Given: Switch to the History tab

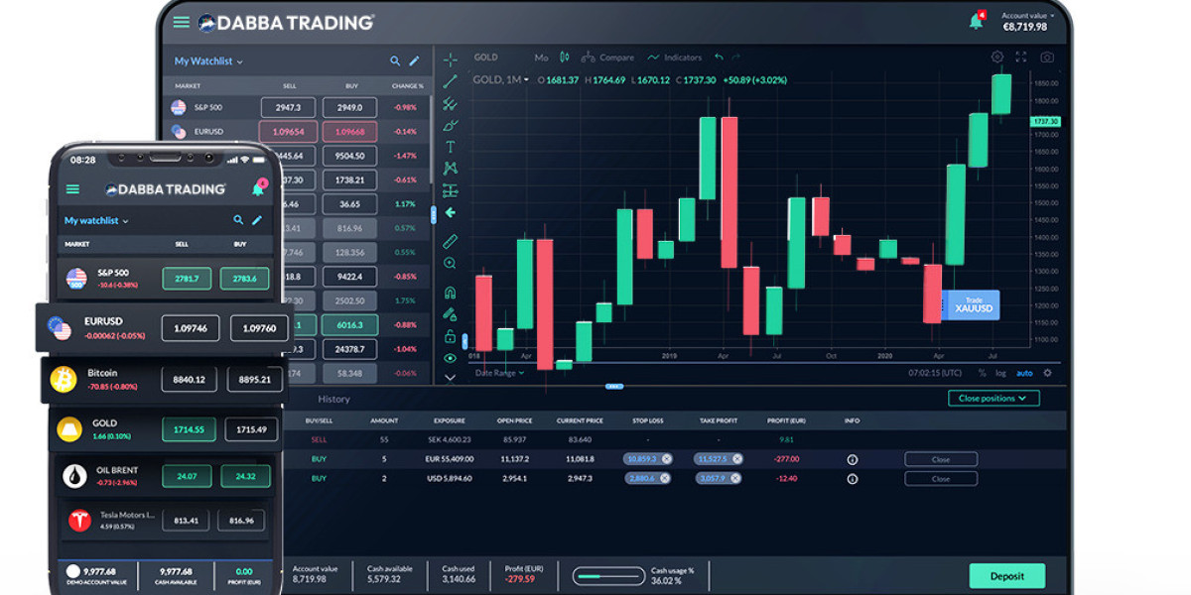Looking at the screenshot, I should 333,399.
